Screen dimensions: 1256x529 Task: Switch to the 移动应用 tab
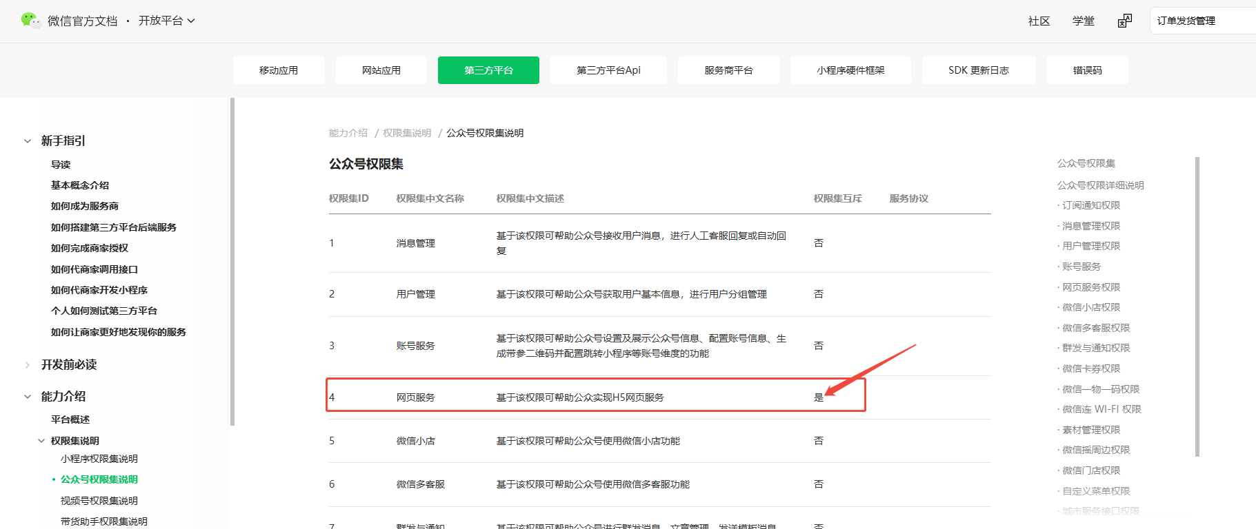coord(279,70)
